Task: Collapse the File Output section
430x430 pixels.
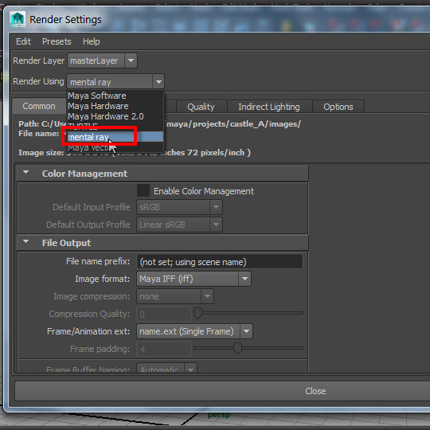Action: click(x=26, y=241)
